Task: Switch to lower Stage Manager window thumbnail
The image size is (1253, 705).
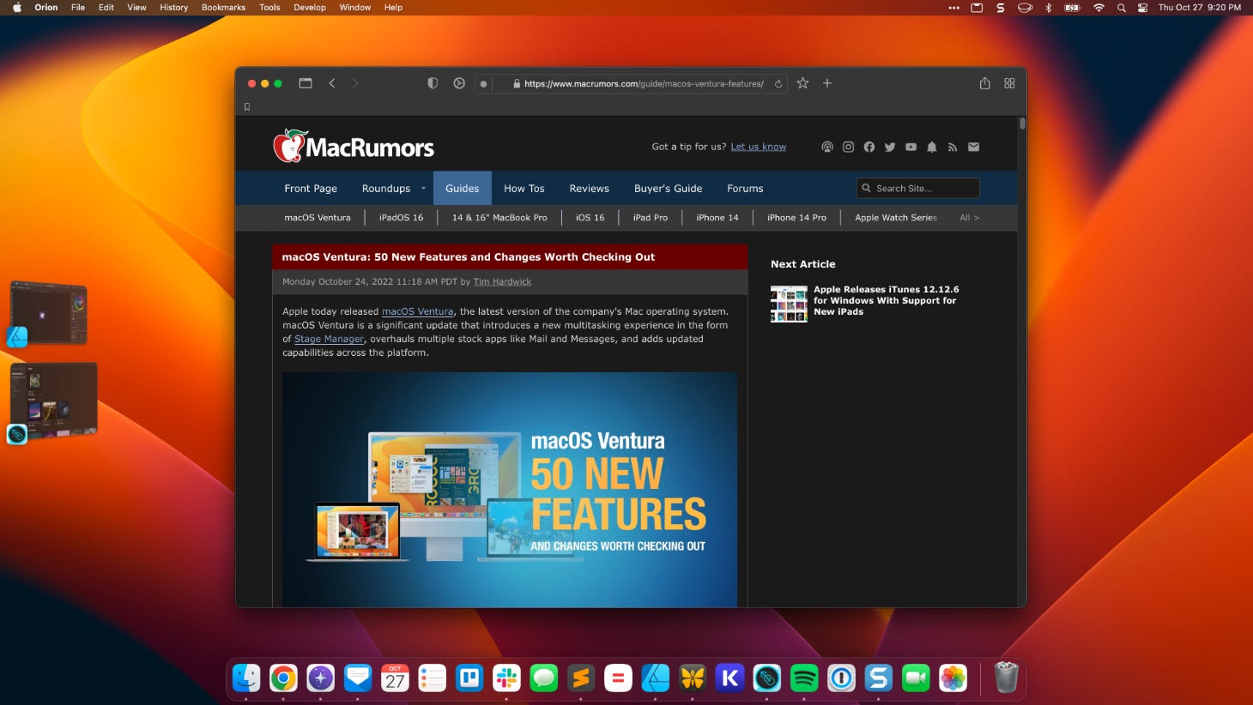Action: 53,401
